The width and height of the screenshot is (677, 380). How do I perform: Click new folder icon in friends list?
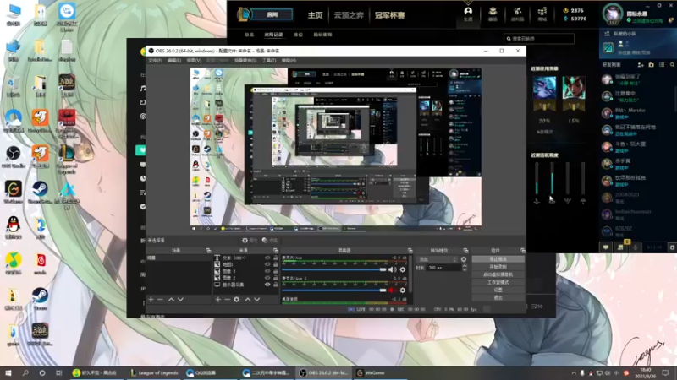click(x=651, y=65)
